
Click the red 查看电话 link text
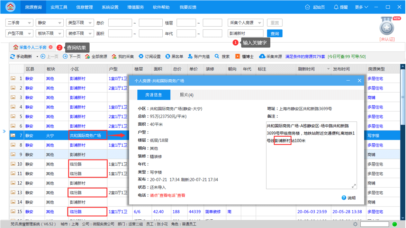[167, 195]
